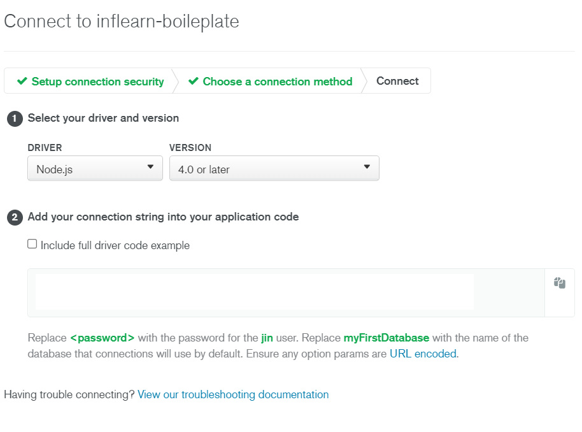The height and width of the screenshot is (432, 582).
Task: Click the checkmark beside Choose a connection method
Action: pyautogui.click(x=194, y=82)
